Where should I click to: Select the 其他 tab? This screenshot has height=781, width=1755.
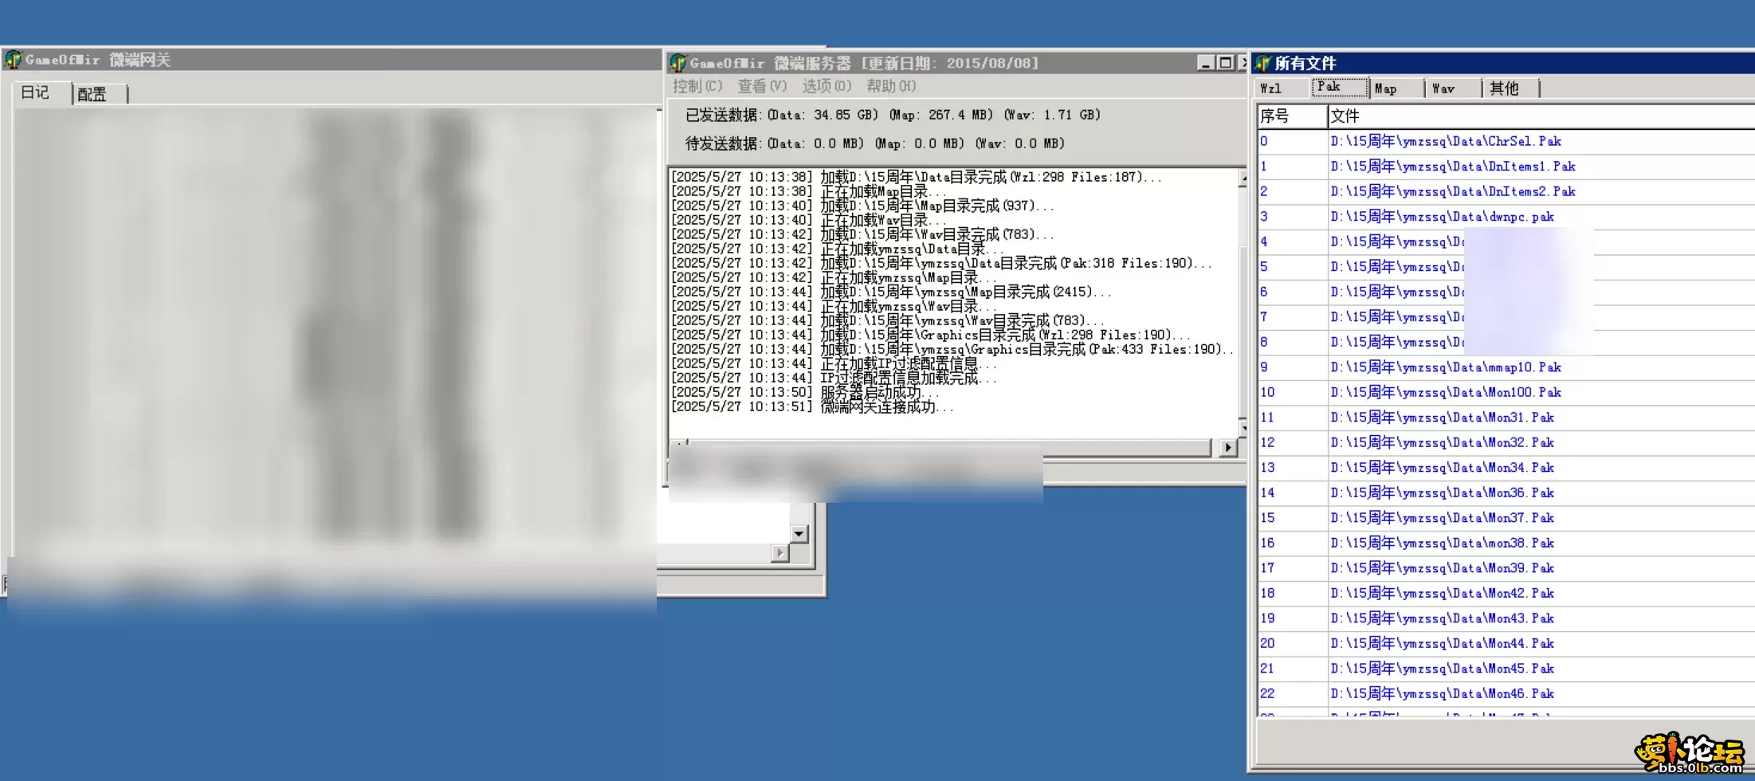pyautogui.click(x=1511, y=88)
